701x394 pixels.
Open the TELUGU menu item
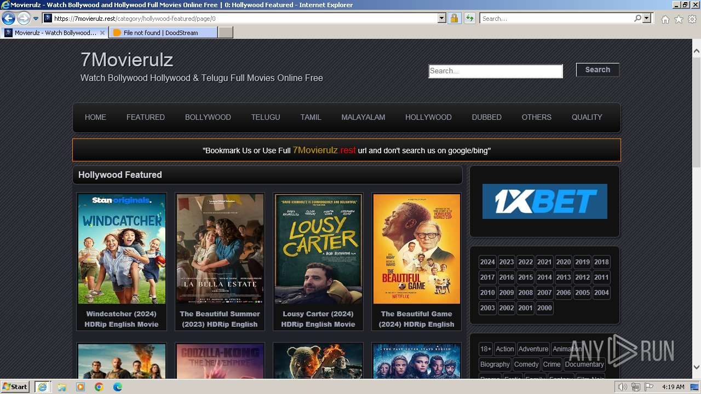click(266, 117)
